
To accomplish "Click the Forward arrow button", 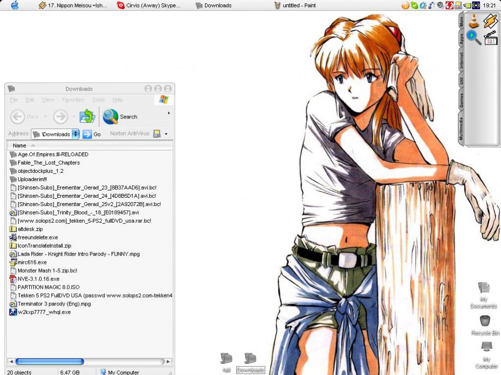I will tap(60, 117).
